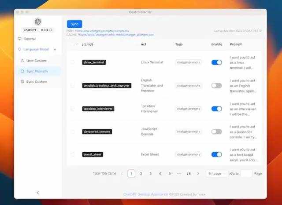Screen dimensions: 282x205
Task: Click the Act column header
Action: pyautogui.click(x=144, y=44)
